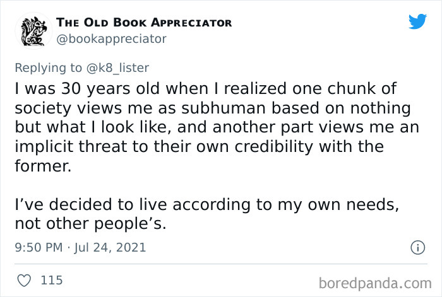Click the display name The Old Book Appreciator
442x297 pixels.
[x=145, y=23]
